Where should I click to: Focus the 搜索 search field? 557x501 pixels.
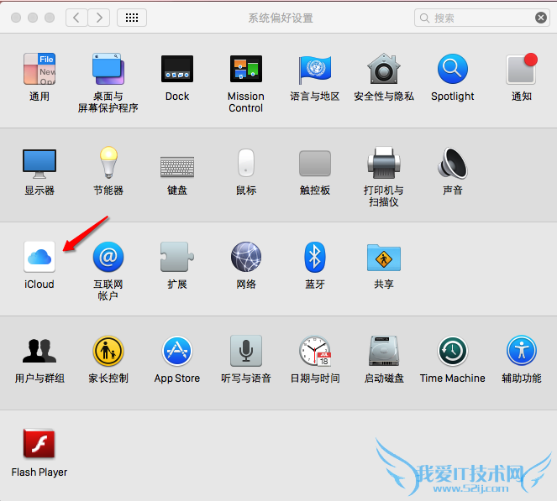[x=482, y=18]
